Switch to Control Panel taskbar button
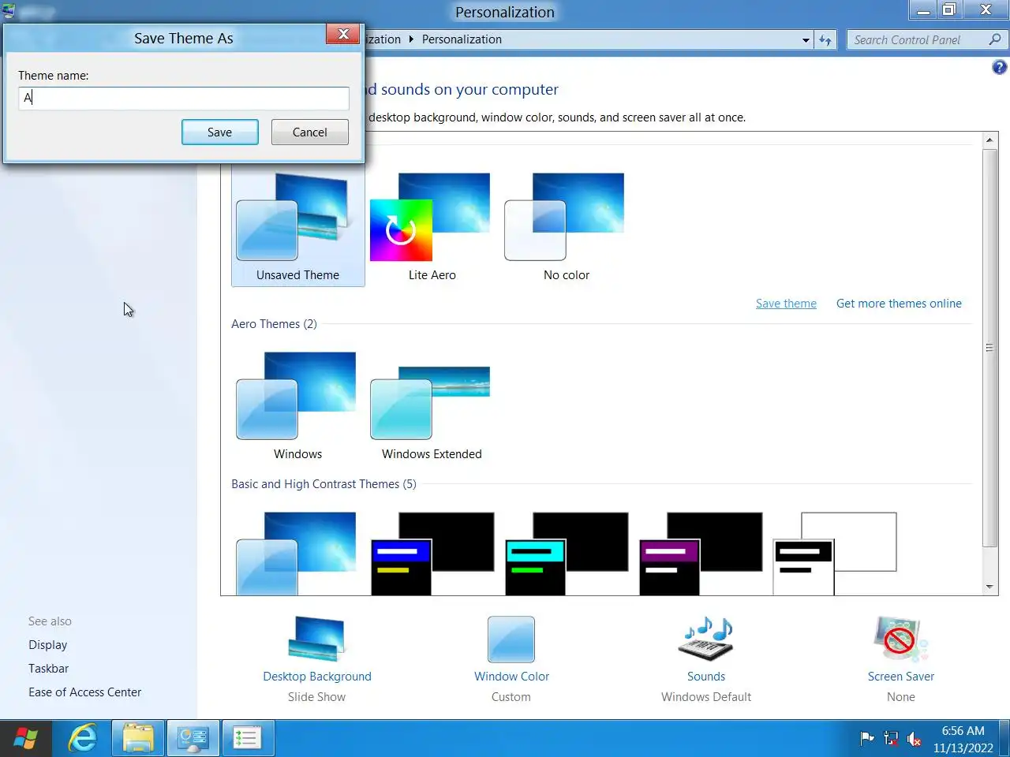Viewport: 1010px width, 757px height. (x=193, y=739)
